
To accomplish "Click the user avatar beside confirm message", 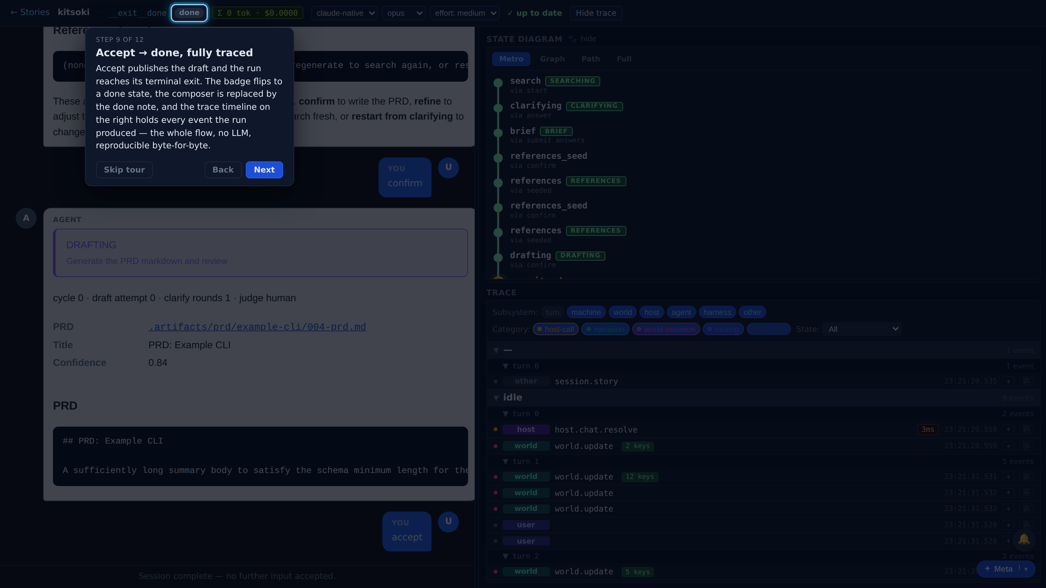I will [x=448, y=167].
